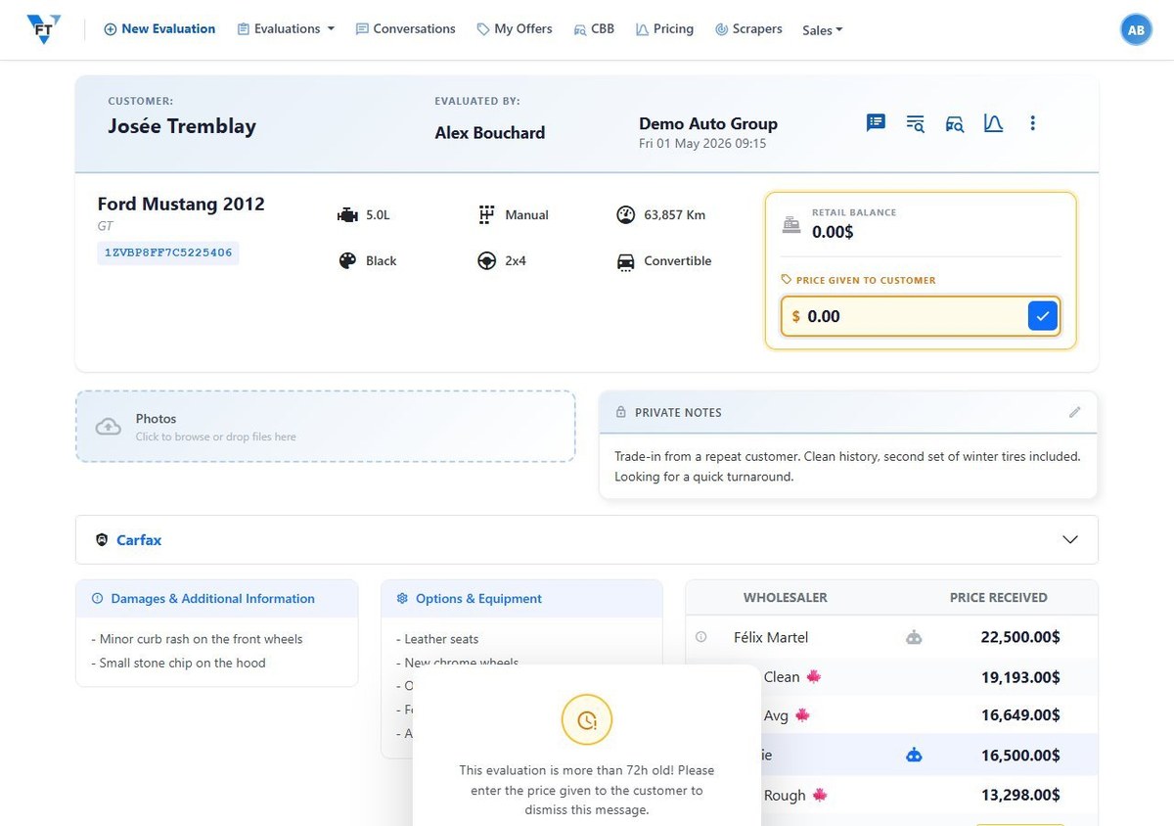Open the three-dot more options menu
This screenshot has height=826, width=1174.
[x=1032, y=123]
